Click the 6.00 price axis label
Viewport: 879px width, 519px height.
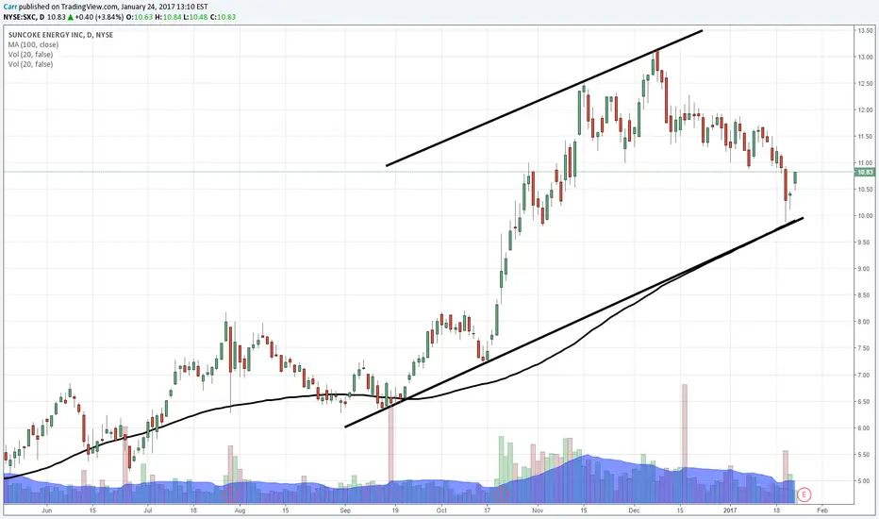point(866,428)
